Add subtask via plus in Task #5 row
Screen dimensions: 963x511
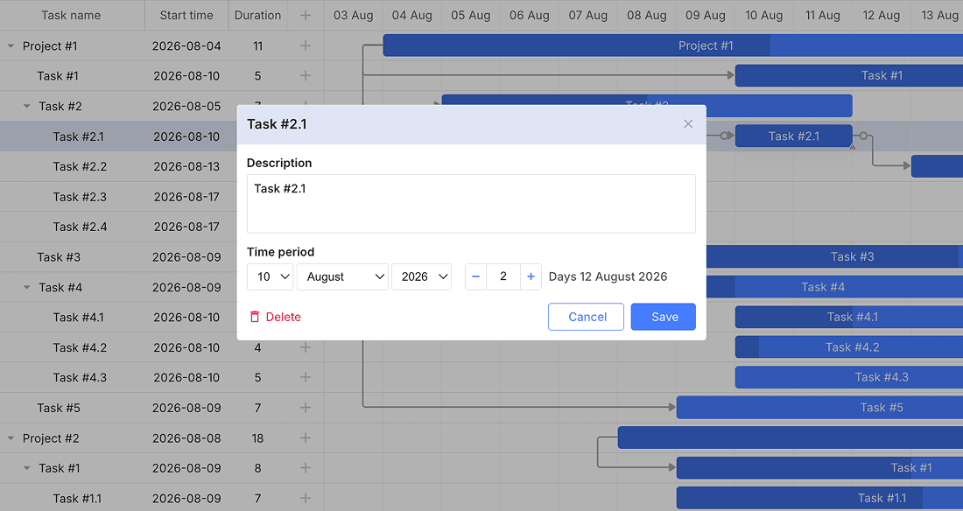tap(306, 408)
